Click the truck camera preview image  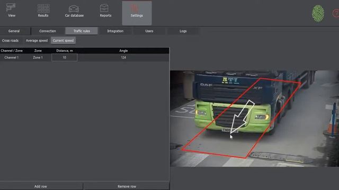pyautogui.click(x=254, y=118)
